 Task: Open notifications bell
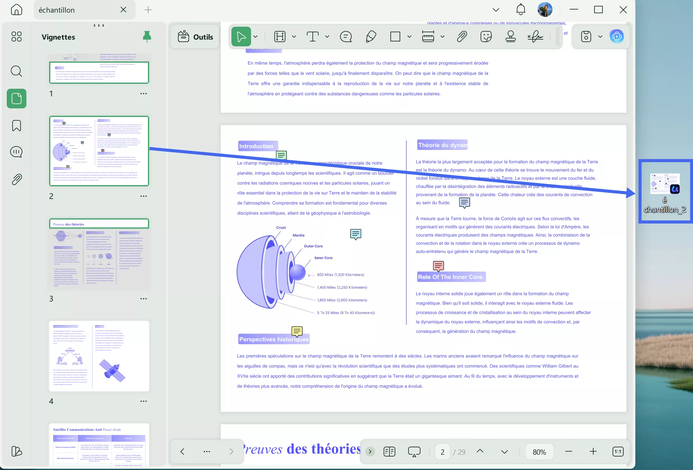pos(521,10)
